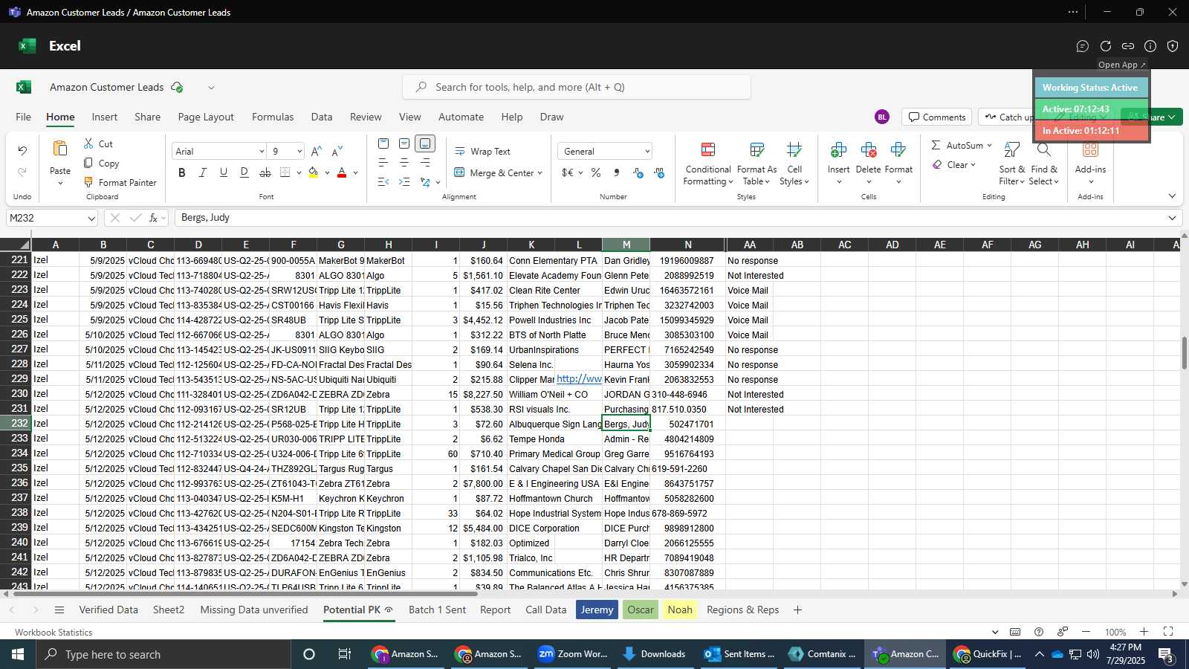Click the fill color bucket swatch
Screen dimensions: 1189x669
(314, 172)
